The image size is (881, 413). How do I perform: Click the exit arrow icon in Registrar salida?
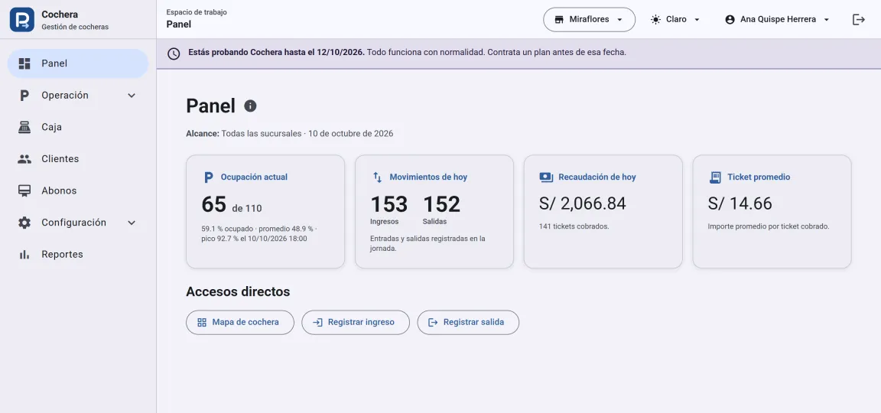coord(433,323)
